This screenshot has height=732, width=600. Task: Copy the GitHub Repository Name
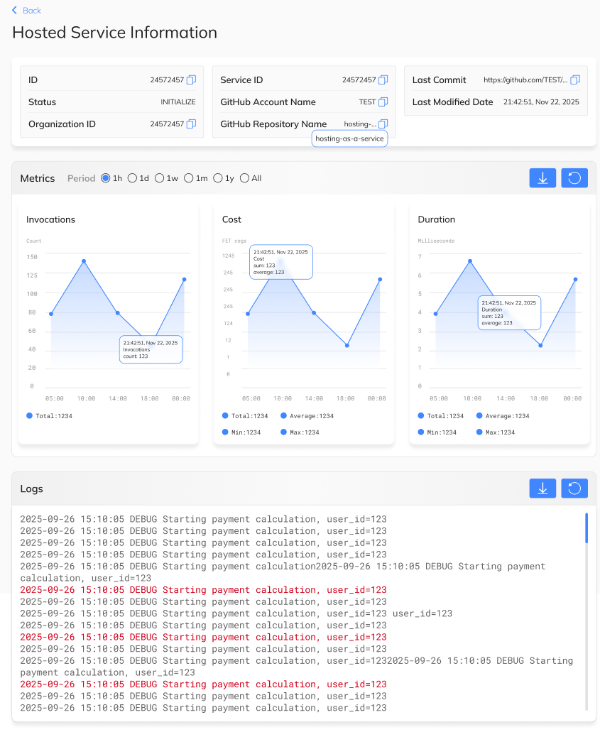384,124
